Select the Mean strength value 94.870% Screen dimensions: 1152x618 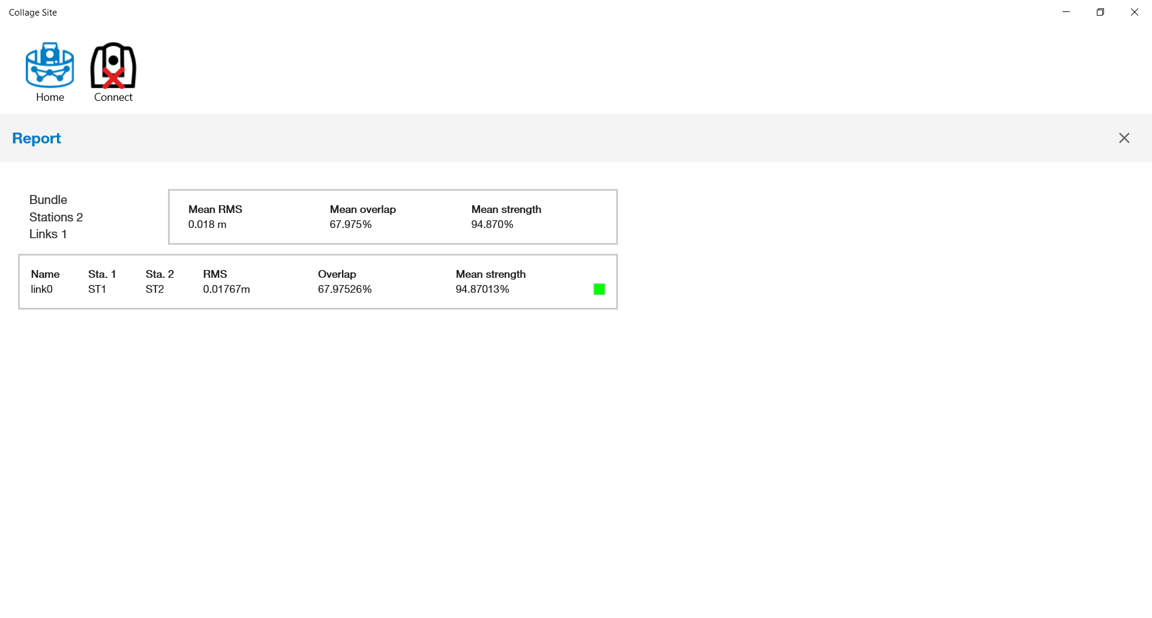tap(492, 224)
